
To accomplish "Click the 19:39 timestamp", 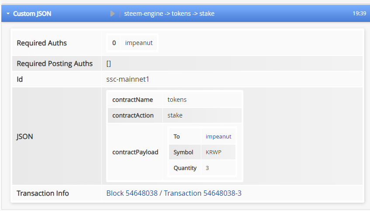I will click(360, 14).
